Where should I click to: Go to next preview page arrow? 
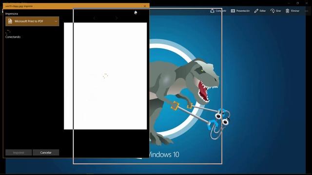pyautogui.click(x=117, y=18)
